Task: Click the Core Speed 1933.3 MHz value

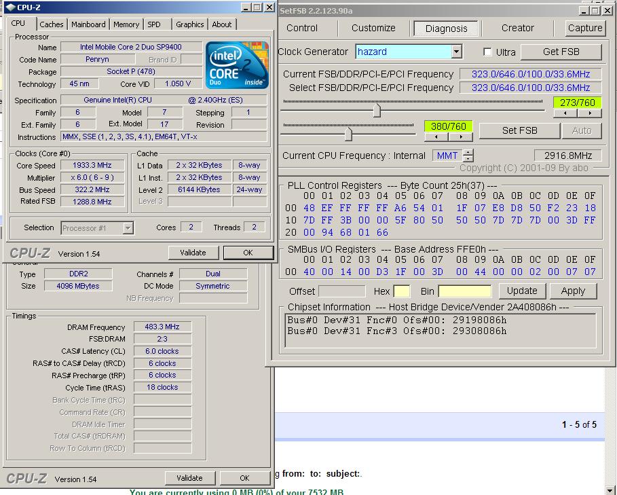Action: pyautogui.click(x=92, y=165)
